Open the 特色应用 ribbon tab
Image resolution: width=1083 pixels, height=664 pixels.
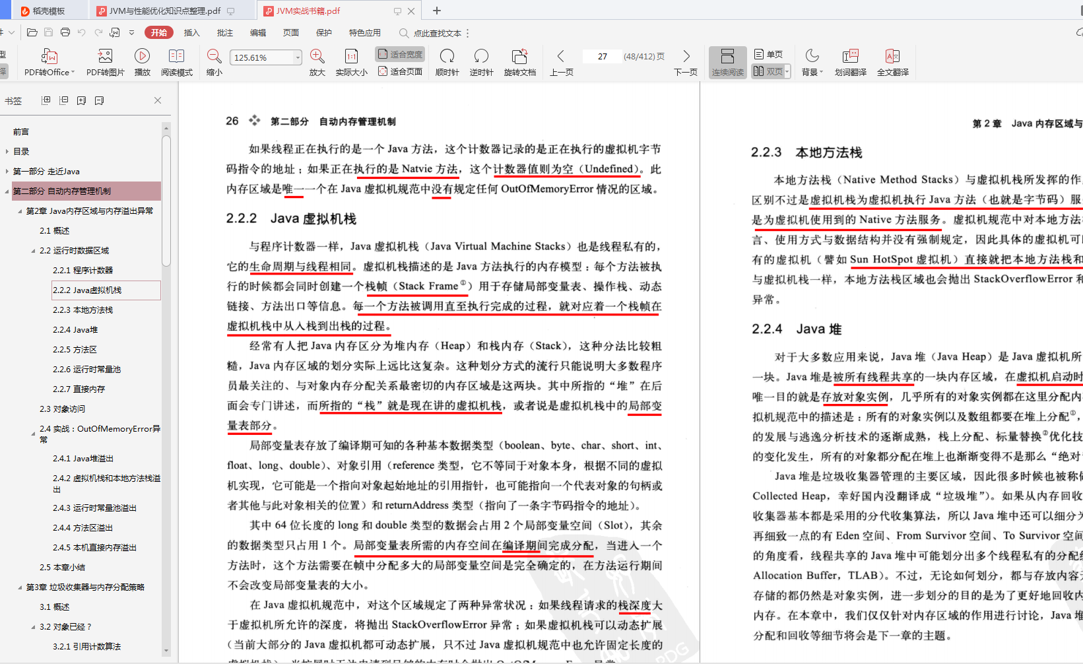pyautogui.click(x=365, y=32)
